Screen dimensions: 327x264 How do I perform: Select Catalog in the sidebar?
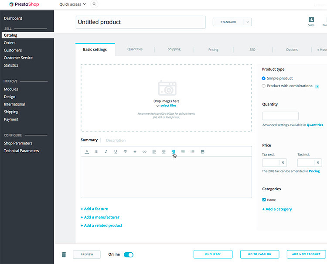(x=28, y=35)
